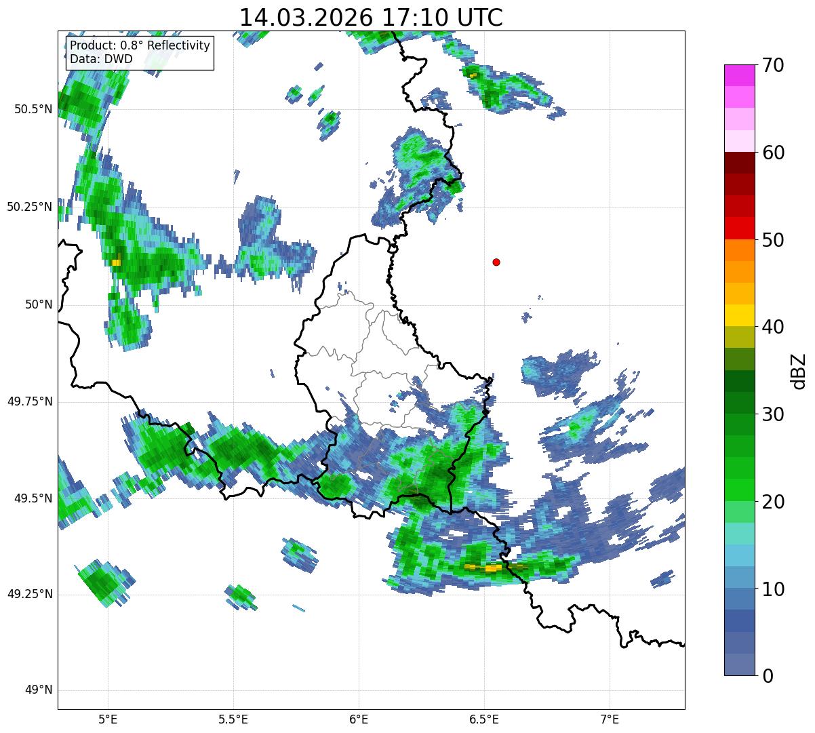This screenshot has height=733, width=815.
Task: Click the 50.25°N latitude label
Action: [30, 207]
